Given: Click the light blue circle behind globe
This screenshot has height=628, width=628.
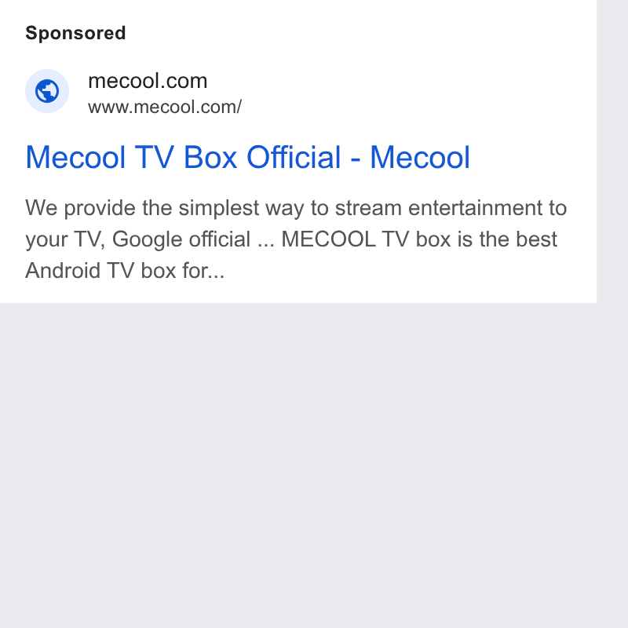Looking at the screenshot, I should tap(47, 91).
